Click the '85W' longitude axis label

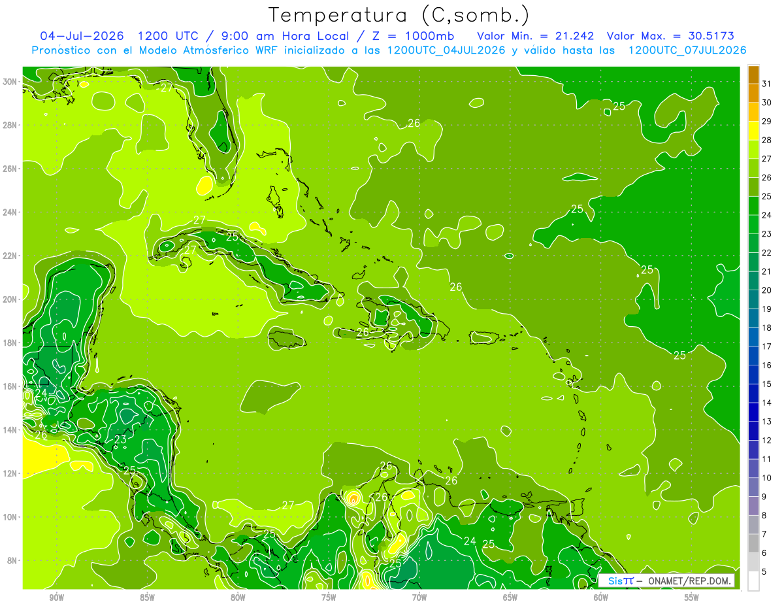pyautogui.click(x=147, y=598)
